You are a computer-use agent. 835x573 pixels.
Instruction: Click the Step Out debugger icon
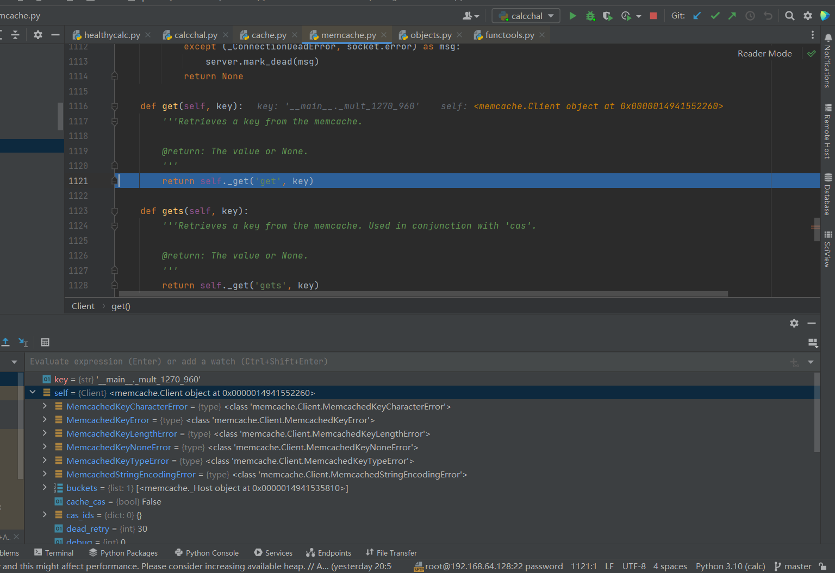pyautogui.click(x=5, y=342)
